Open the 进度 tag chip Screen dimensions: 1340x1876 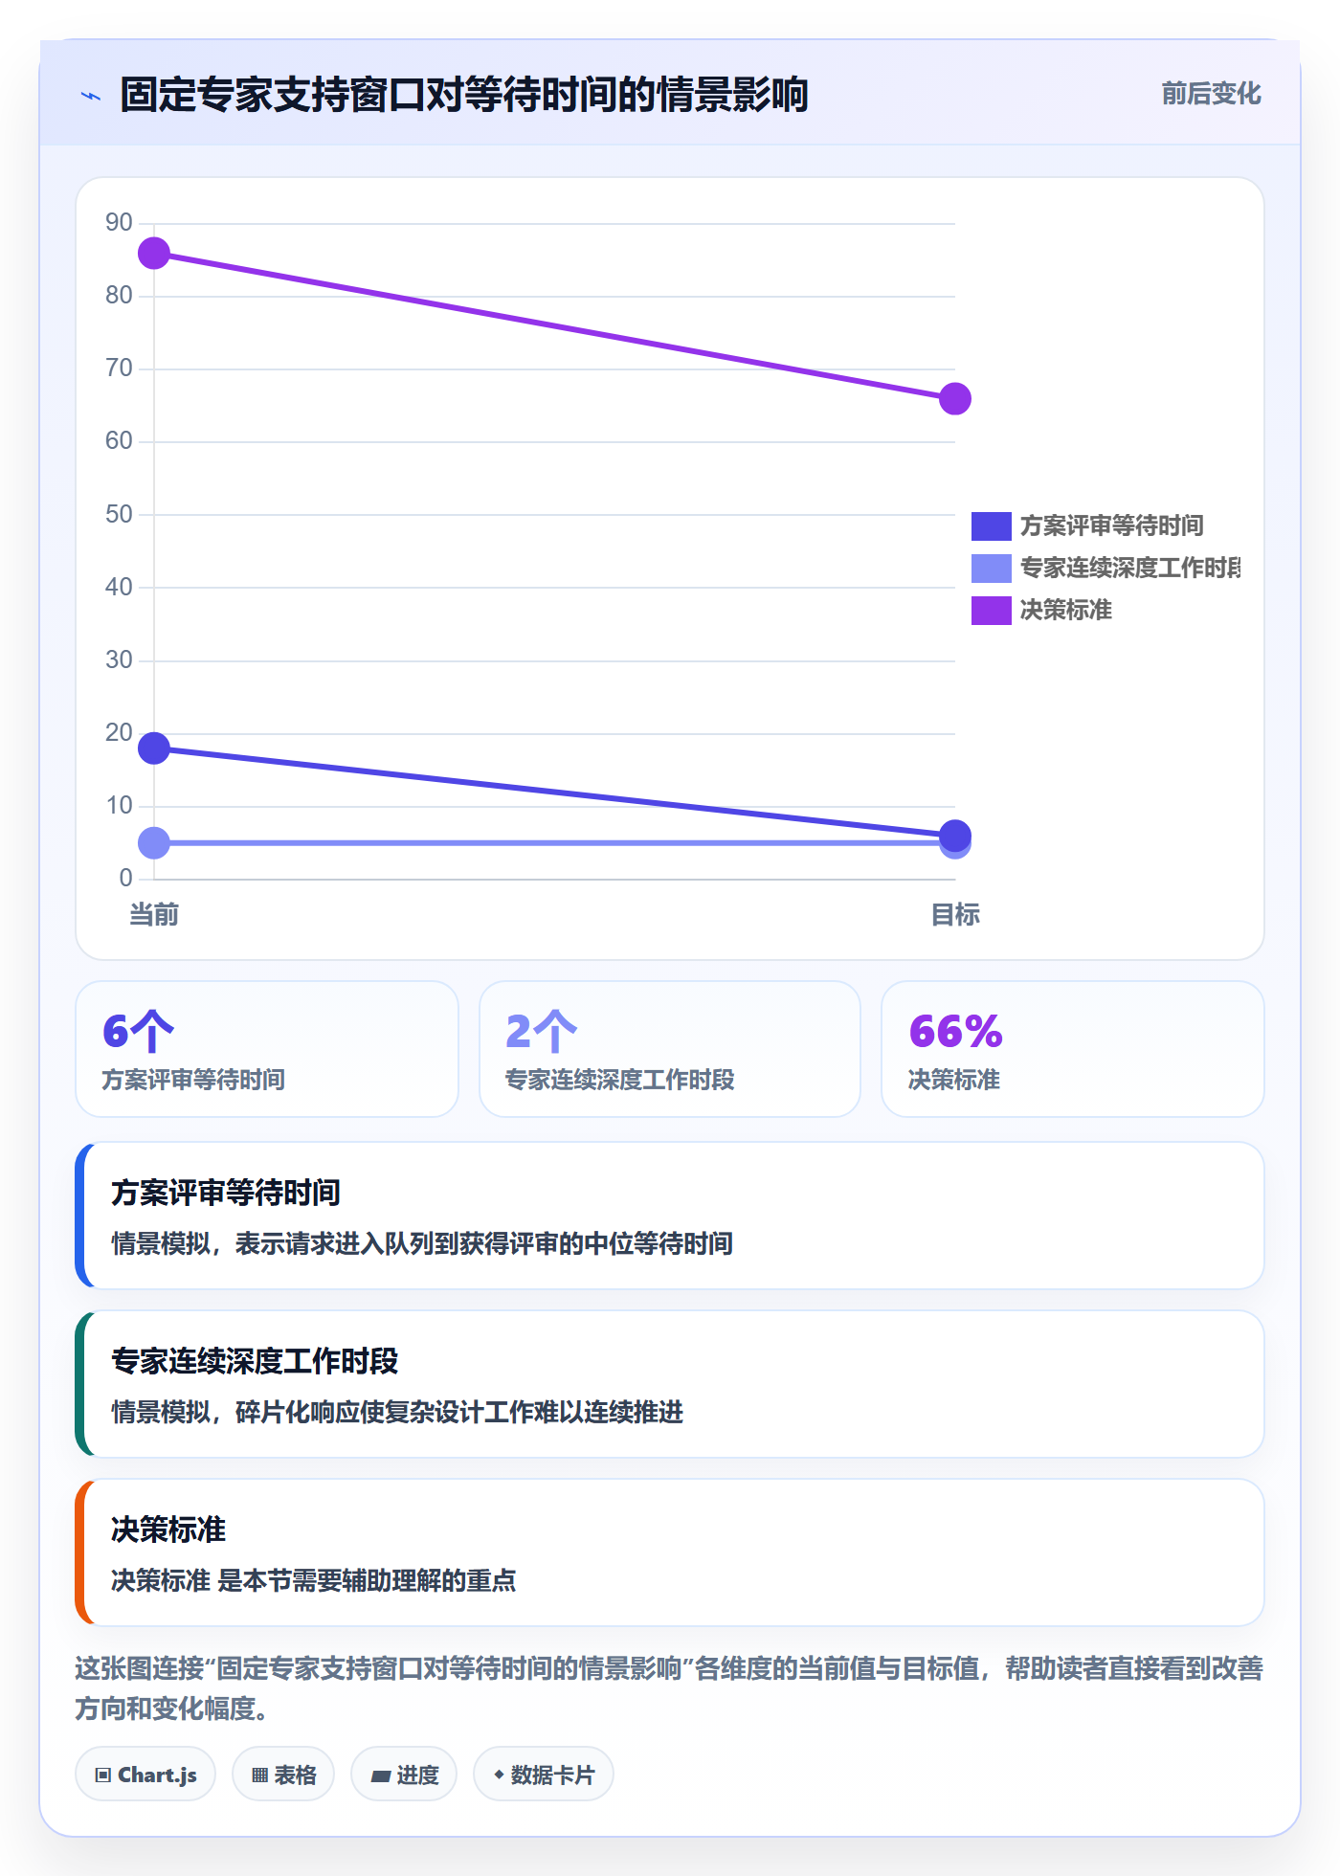(x=404, y=1775)
